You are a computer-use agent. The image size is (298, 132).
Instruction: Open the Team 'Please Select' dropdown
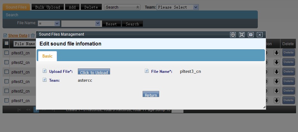tap(177, 7)
